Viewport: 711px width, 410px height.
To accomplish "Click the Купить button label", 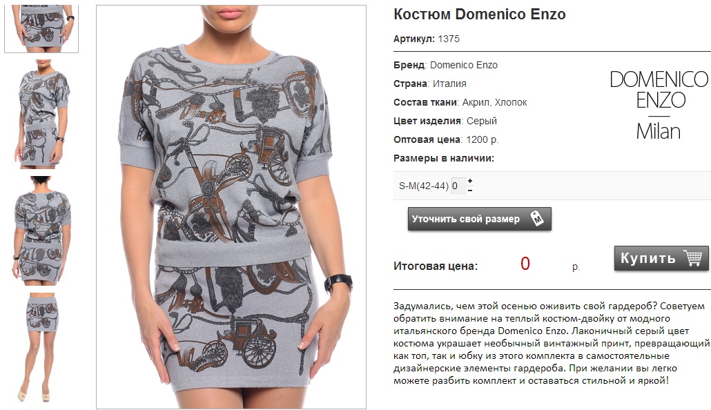I will coord(648,258).
